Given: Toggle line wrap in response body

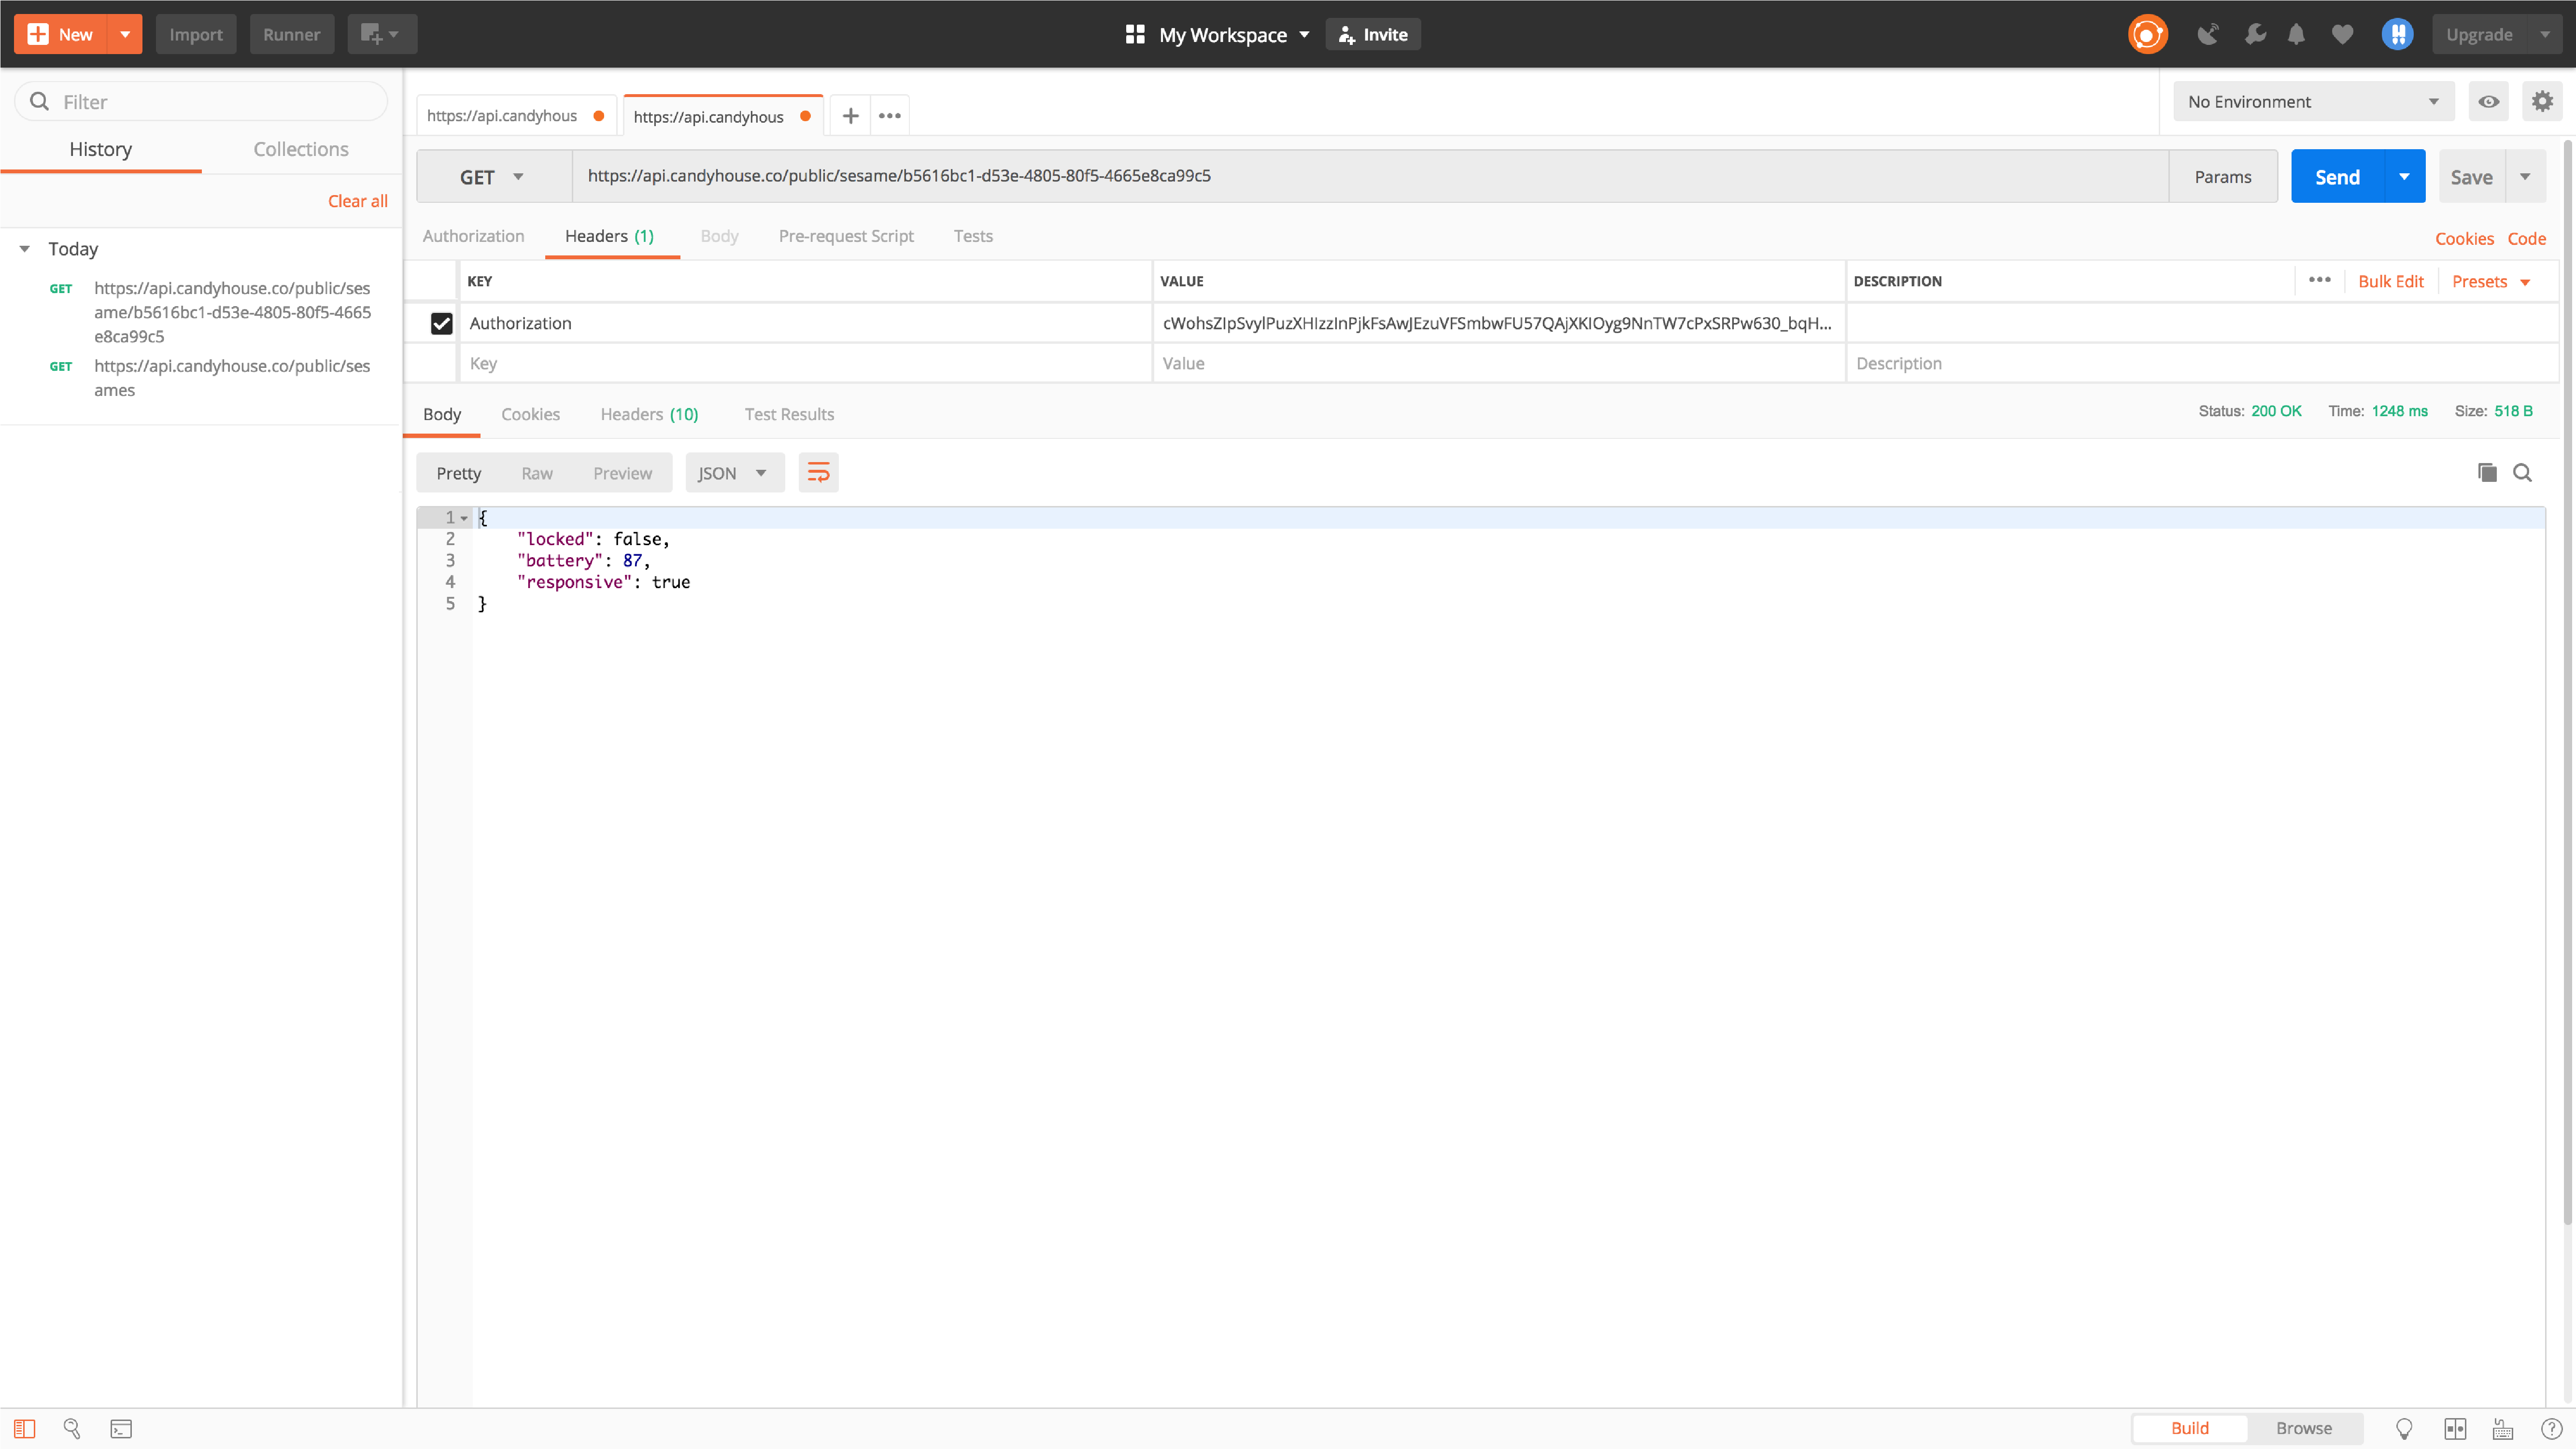Looking at the screenshot, I should click(818, 473).
